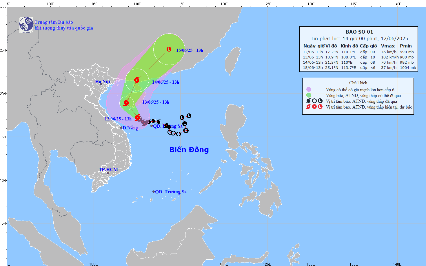Screen dimensions: 426x266
Task: Click the Chú Thích legend title
Action: click(358, 83)
